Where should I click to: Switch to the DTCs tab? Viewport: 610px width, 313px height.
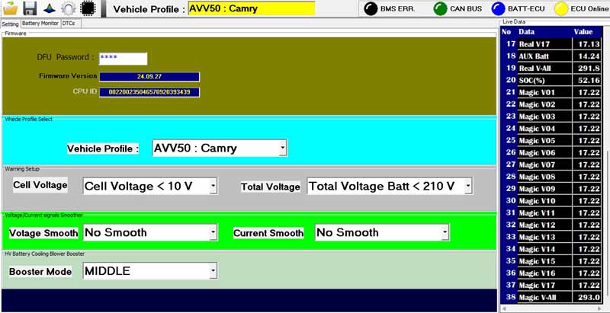(69, 24)
